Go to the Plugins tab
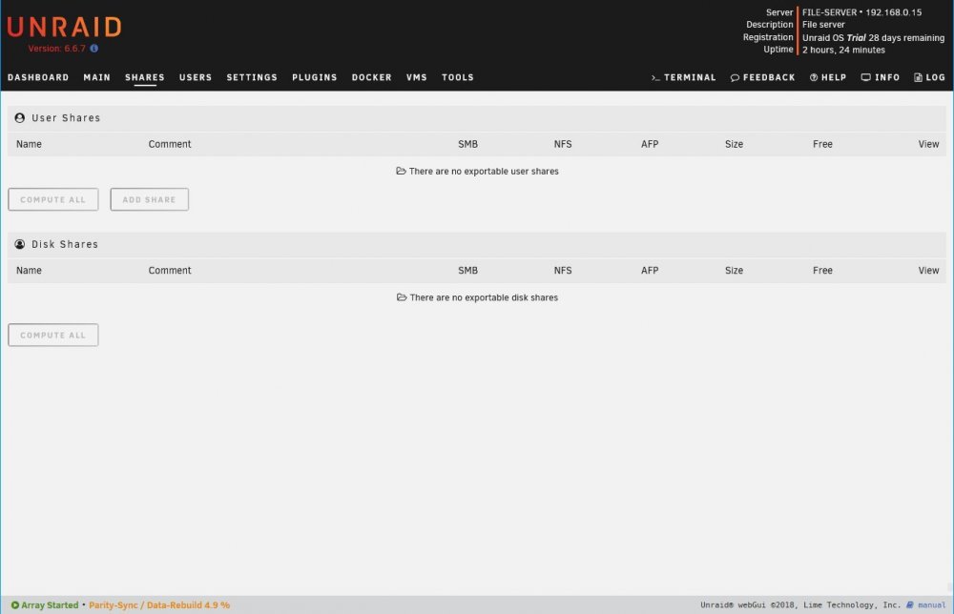 [315, 77]
